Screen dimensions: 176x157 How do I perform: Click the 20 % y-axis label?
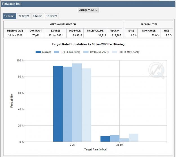tap(21, 126)
